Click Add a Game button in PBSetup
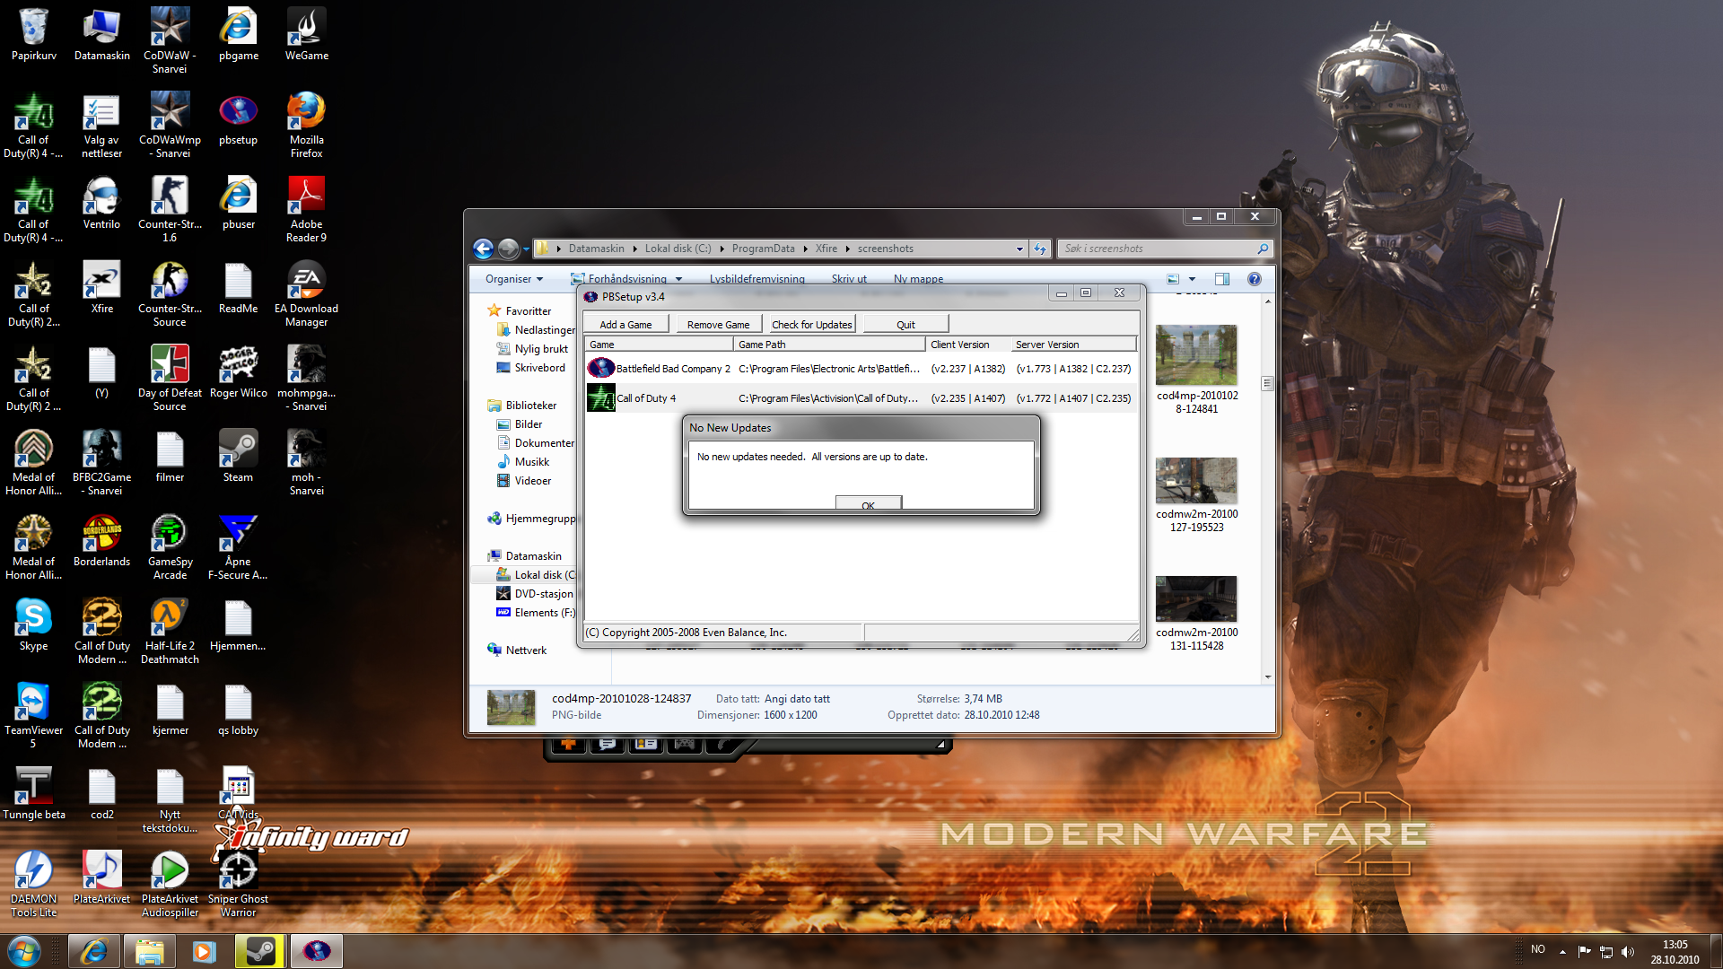The width and height of the screenshot is (1723, 969). pos(625,325)
